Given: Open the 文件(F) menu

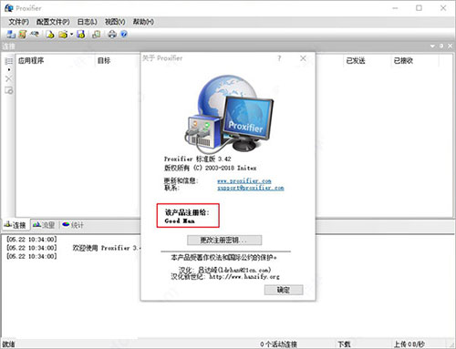Looking at the screenshot, I should click(18, 22).
